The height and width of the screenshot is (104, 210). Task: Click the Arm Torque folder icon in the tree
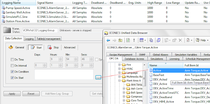tap(128, 85)
